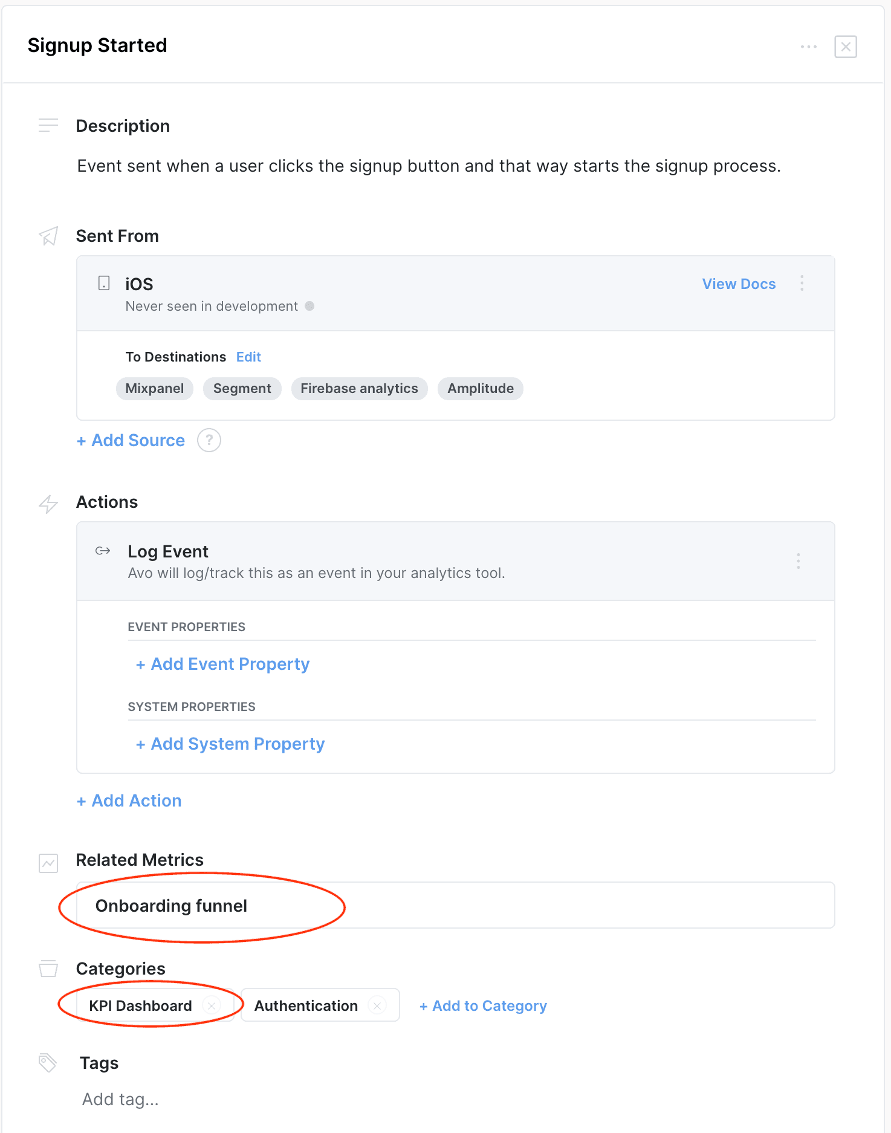Click the Tags label icon
The height and width of the screenshot is (1133, 891).
(48, 1062)
